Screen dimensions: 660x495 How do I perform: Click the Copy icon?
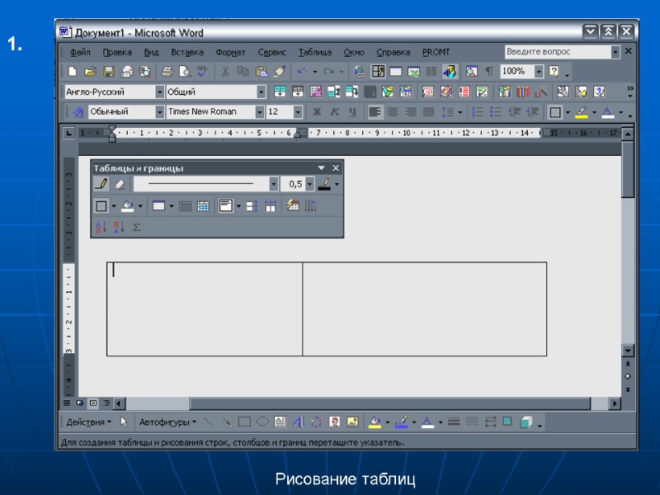tap(243, 72)
